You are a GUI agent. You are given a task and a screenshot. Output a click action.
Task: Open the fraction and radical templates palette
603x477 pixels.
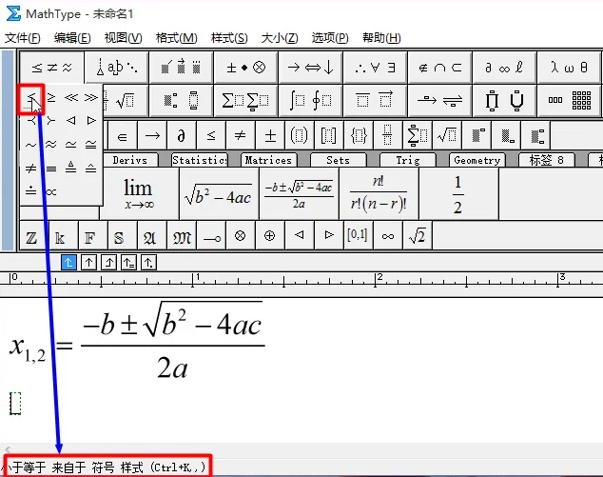coord(126,101)
